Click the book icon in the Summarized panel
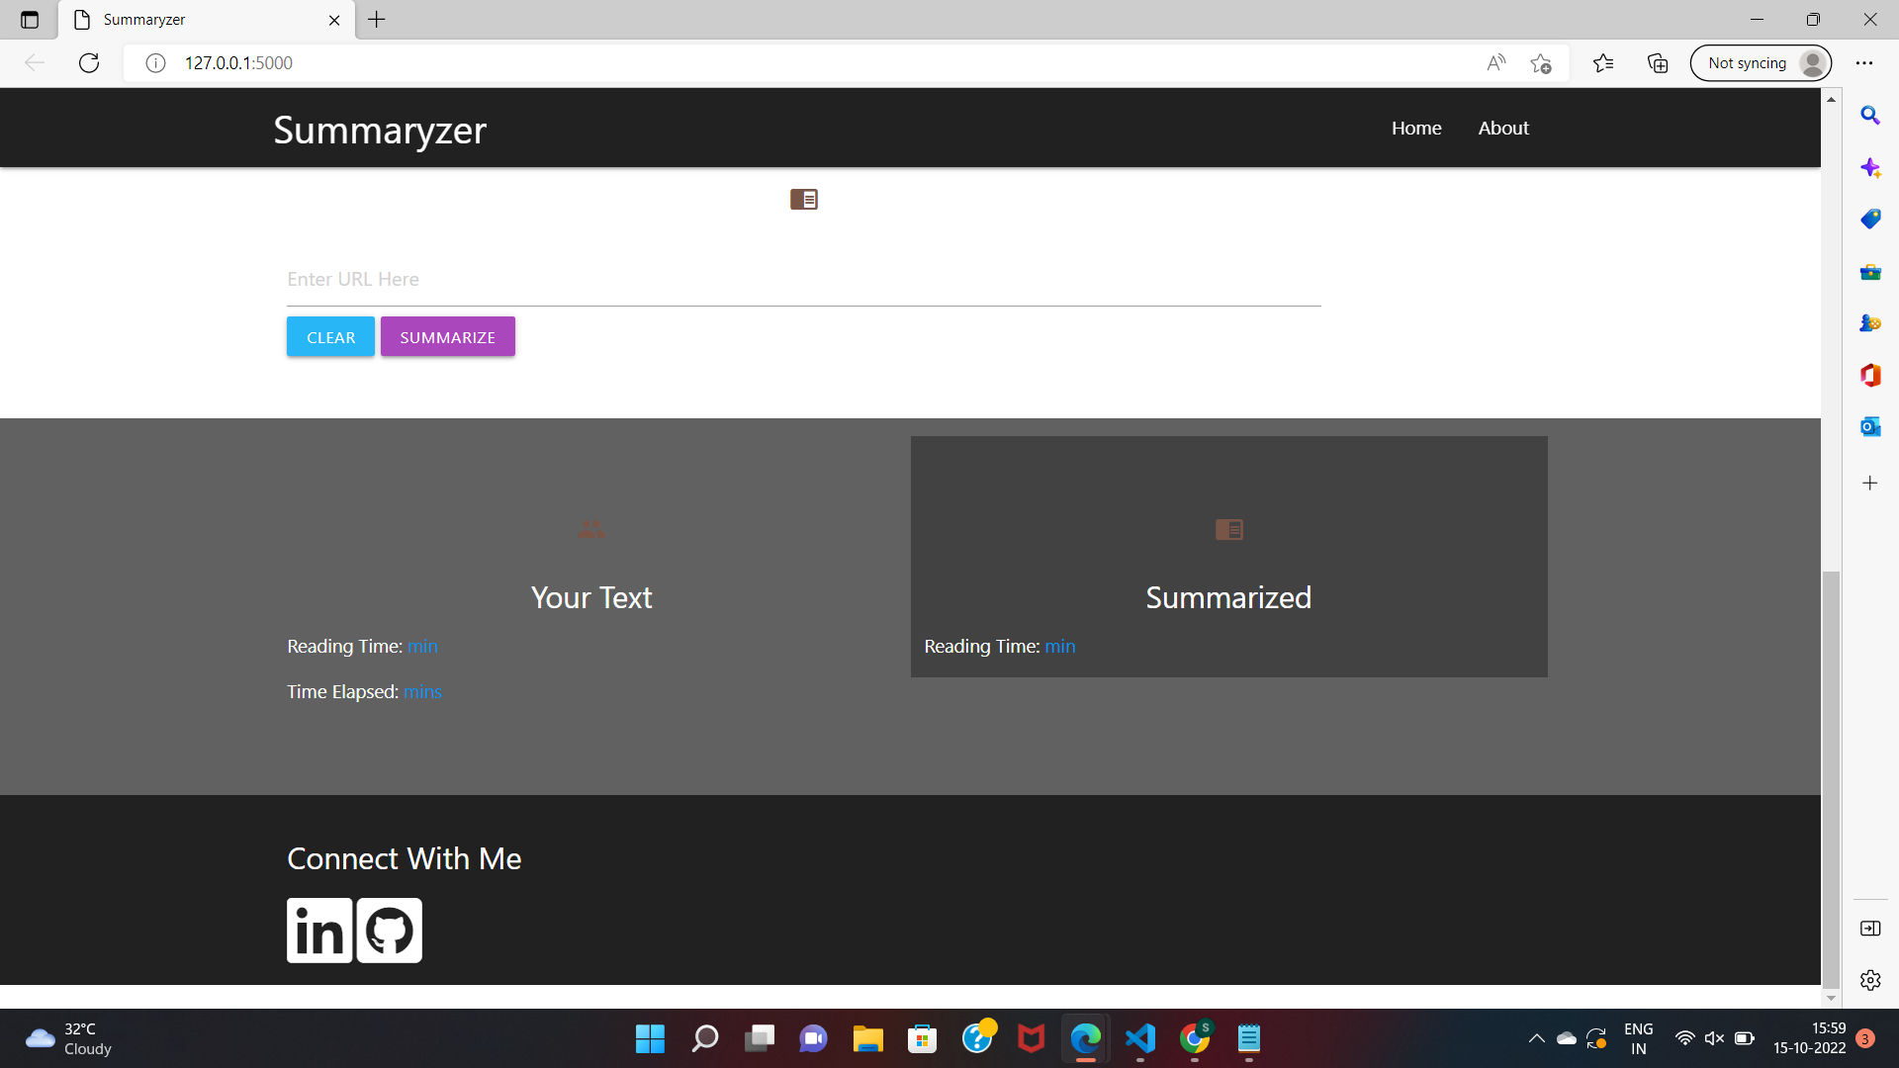Screen dimensions: 1899x1068 pyautogui.click(x=1228, y=529)
